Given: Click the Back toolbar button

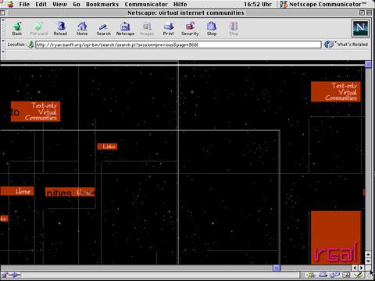Looking at the screenshot, I should click(17, 28).
